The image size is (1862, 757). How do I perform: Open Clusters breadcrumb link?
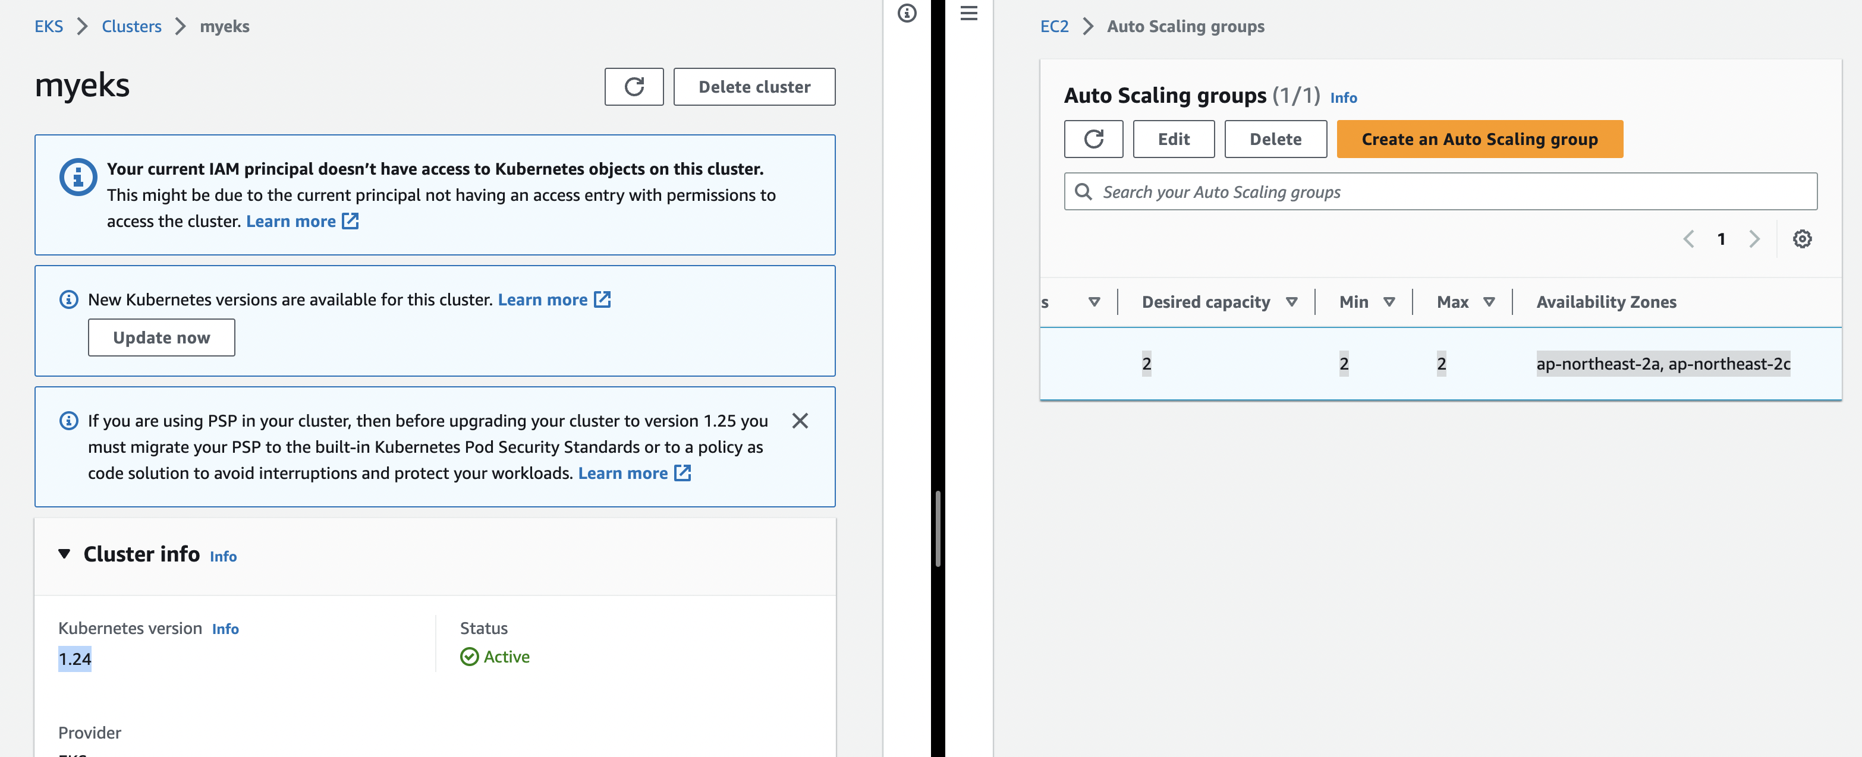tap(131, 27)
